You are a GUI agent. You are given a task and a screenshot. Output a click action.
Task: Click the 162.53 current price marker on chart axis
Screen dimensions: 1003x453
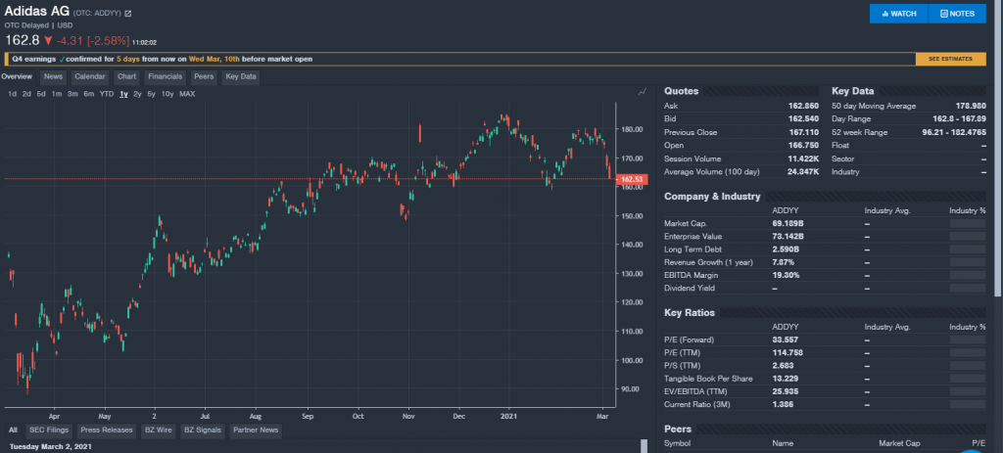[632, 180]
